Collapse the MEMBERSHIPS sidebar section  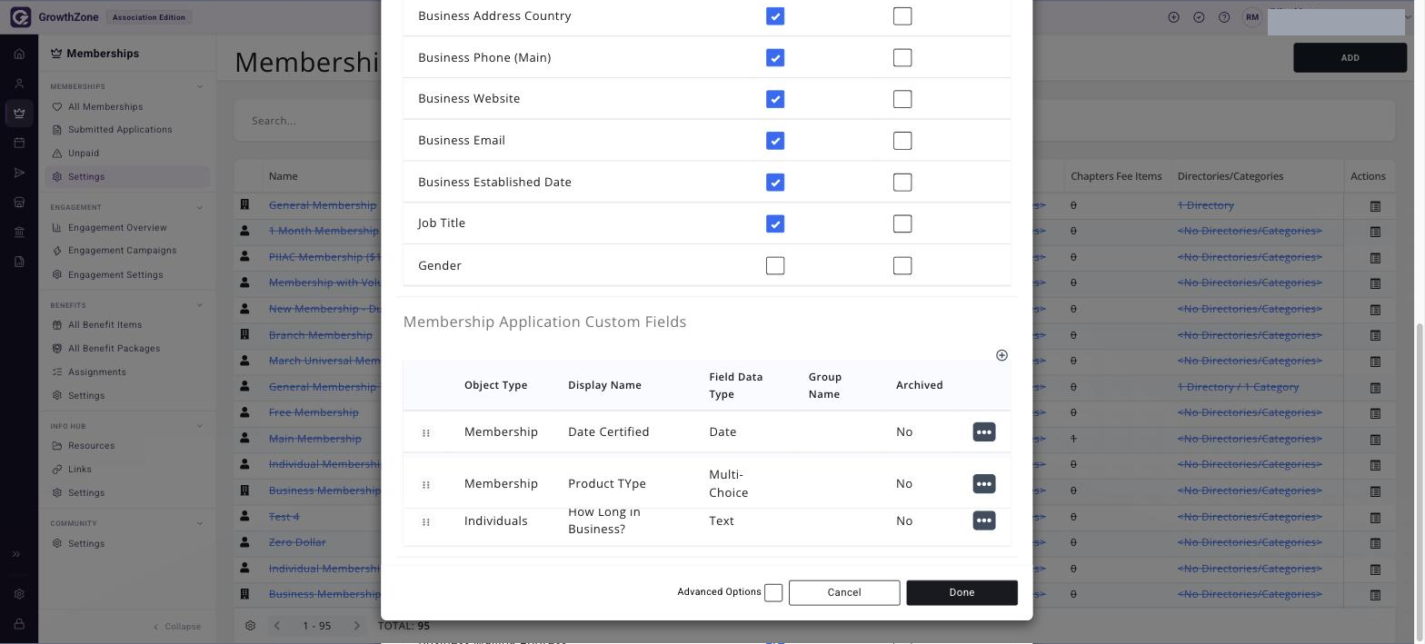[x=200, y=87]
